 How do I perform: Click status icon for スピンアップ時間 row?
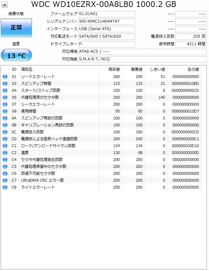coord(5,84)
